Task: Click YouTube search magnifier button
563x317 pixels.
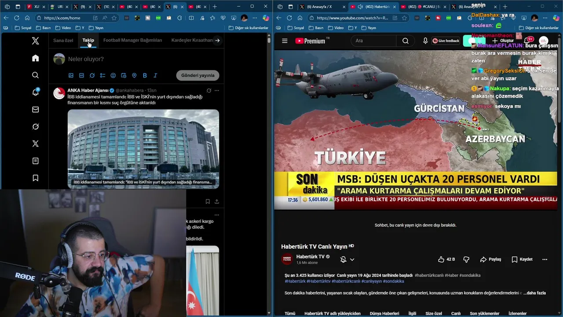Action: [x=405, y=41]
